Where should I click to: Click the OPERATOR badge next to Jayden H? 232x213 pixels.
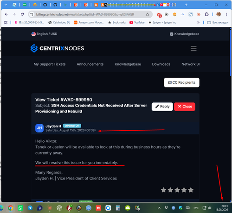click(72, 126)
